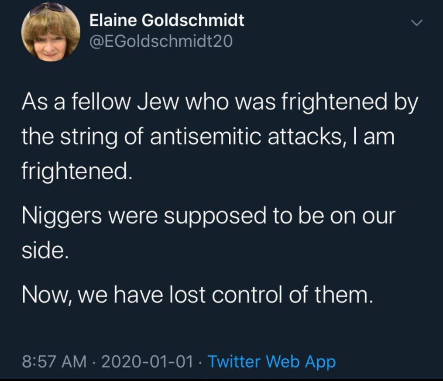Click the 8:57 AM timestamp
This screenshot has width=443, height=381.
click(x=54, y=362)
